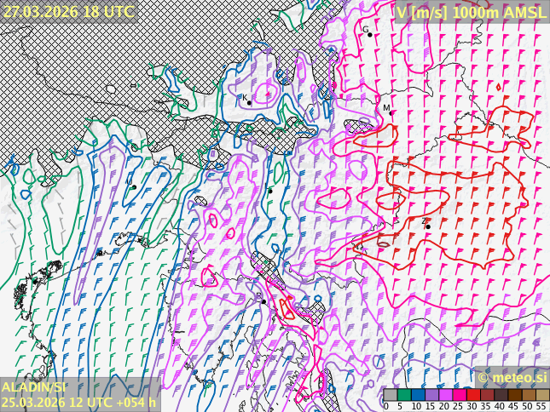Click the meteo.si copyright label
The image size is (550, 412).
(x=512, y=377)
